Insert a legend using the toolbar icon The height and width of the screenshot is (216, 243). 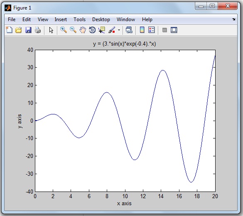152,30
